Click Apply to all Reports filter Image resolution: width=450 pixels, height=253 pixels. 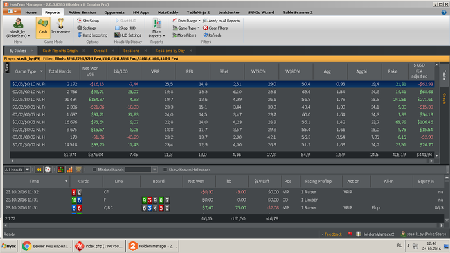point(221,21)
